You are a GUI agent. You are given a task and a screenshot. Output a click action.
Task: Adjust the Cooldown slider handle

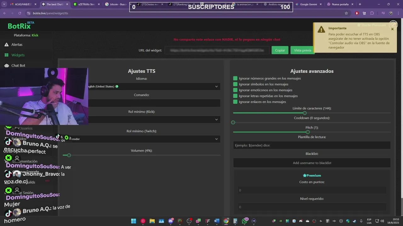pyautogui.click(x=233, y=122)
